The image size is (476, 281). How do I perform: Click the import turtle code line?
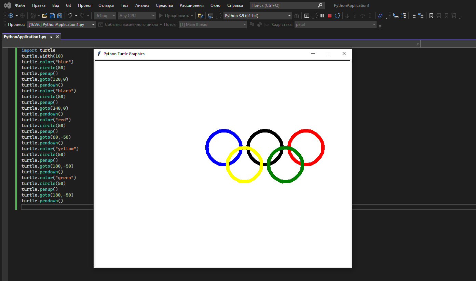[38, 50]
